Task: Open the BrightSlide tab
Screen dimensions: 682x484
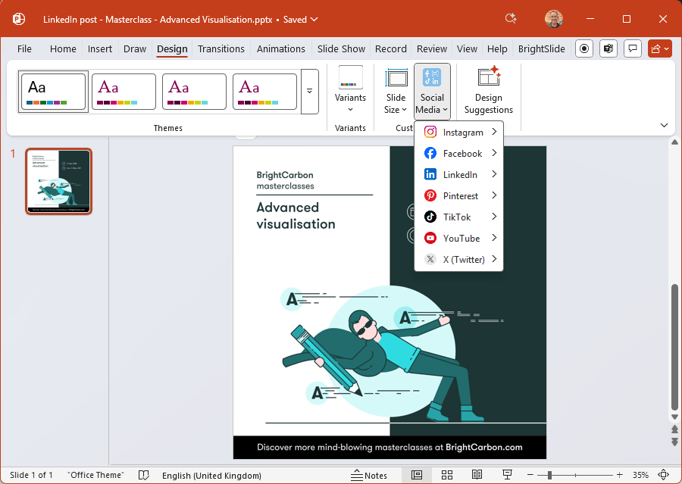Action: (542, 48)
